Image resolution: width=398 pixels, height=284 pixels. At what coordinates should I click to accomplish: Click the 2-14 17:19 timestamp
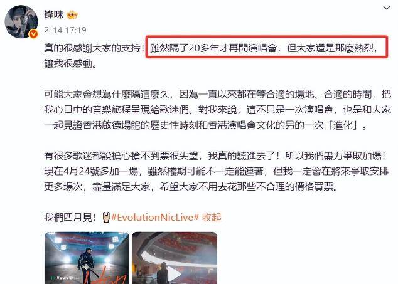point(65,30)
